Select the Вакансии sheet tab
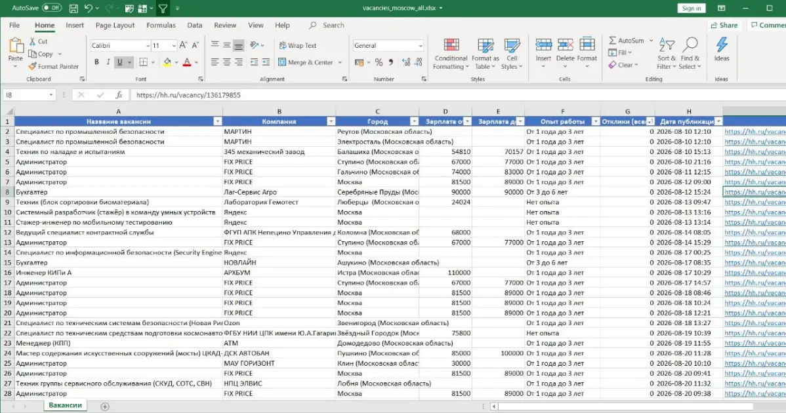786x413 pixels. 65,406
